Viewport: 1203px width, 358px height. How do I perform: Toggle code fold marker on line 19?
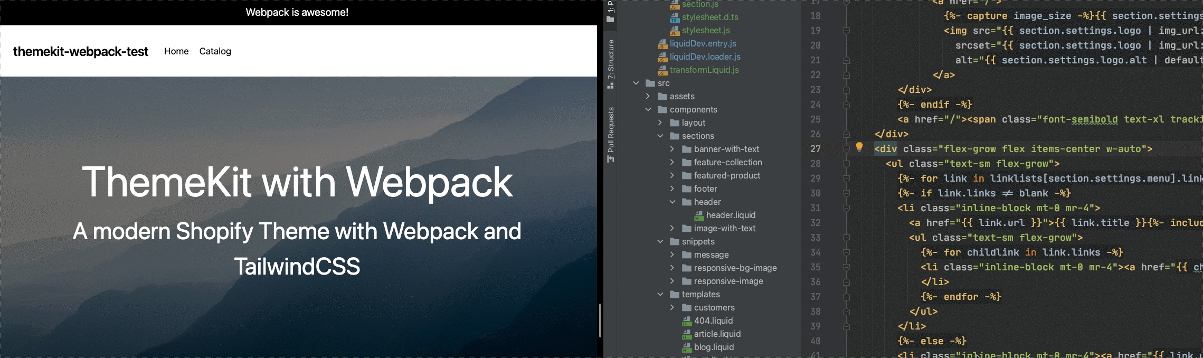846,31
